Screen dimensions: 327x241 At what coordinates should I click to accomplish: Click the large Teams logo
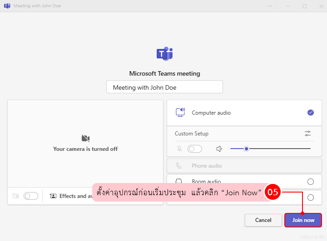point(164,53)
